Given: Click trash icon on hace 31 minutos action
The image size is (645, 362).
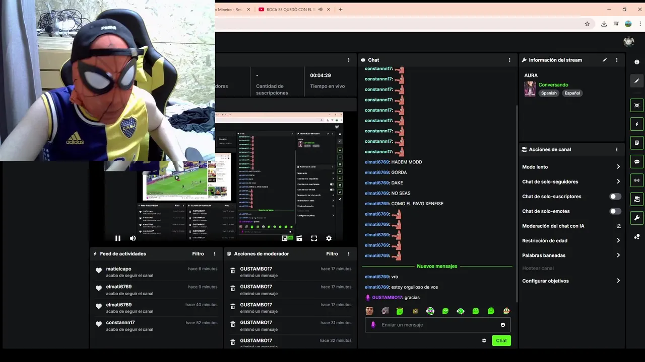Looking at the screenshot, I should click(x=233, y=324).
